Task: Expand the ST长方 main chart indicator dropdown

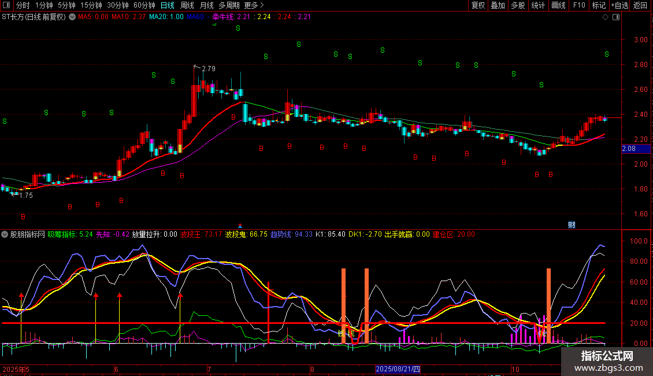Action: coord(72,17)
